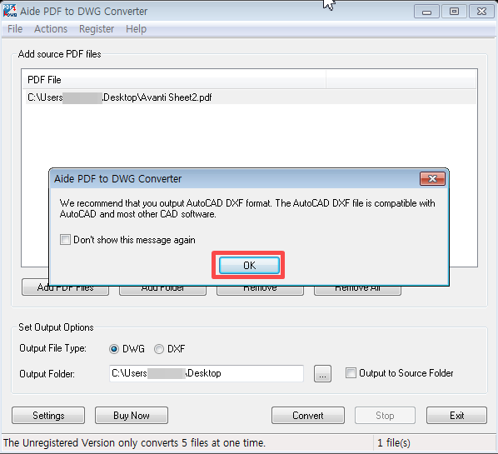Open the Settings dialog
The width and height of the screenshot is (498, 454).
pos(48,415)
